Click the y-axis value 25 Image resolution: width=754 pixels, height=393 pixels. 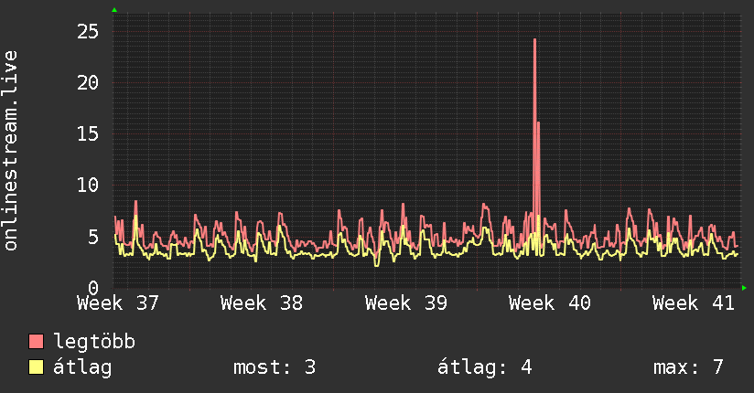[x=88, y=32]
